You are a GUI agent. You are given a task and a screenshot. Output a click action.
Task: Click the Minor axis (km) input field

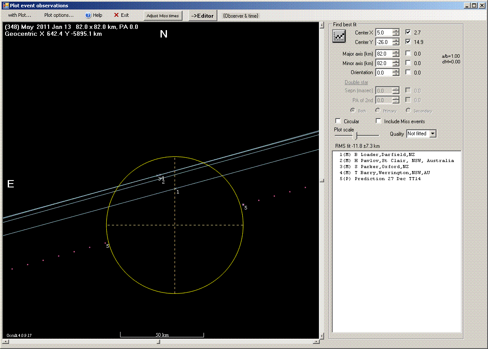pos(384,63)
